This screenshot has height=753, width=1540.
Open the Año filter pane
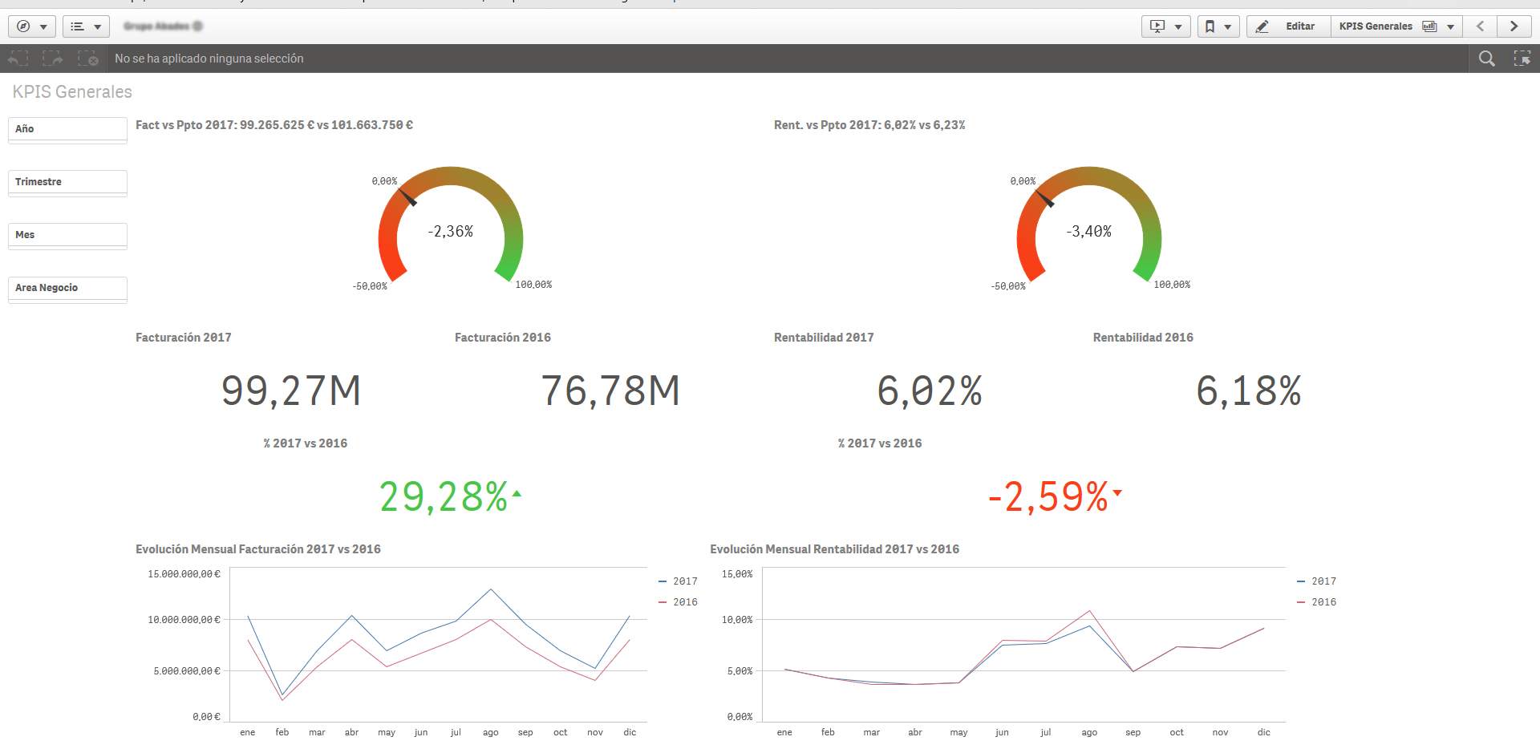pyautogui.click(x=67, y=129)
